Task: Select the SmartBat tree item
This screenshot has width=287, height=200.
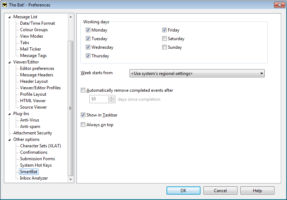Action: [x=29, y=171]
